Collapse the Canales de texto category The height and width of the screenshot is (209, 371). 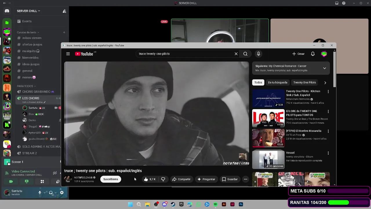pos(28,33)
